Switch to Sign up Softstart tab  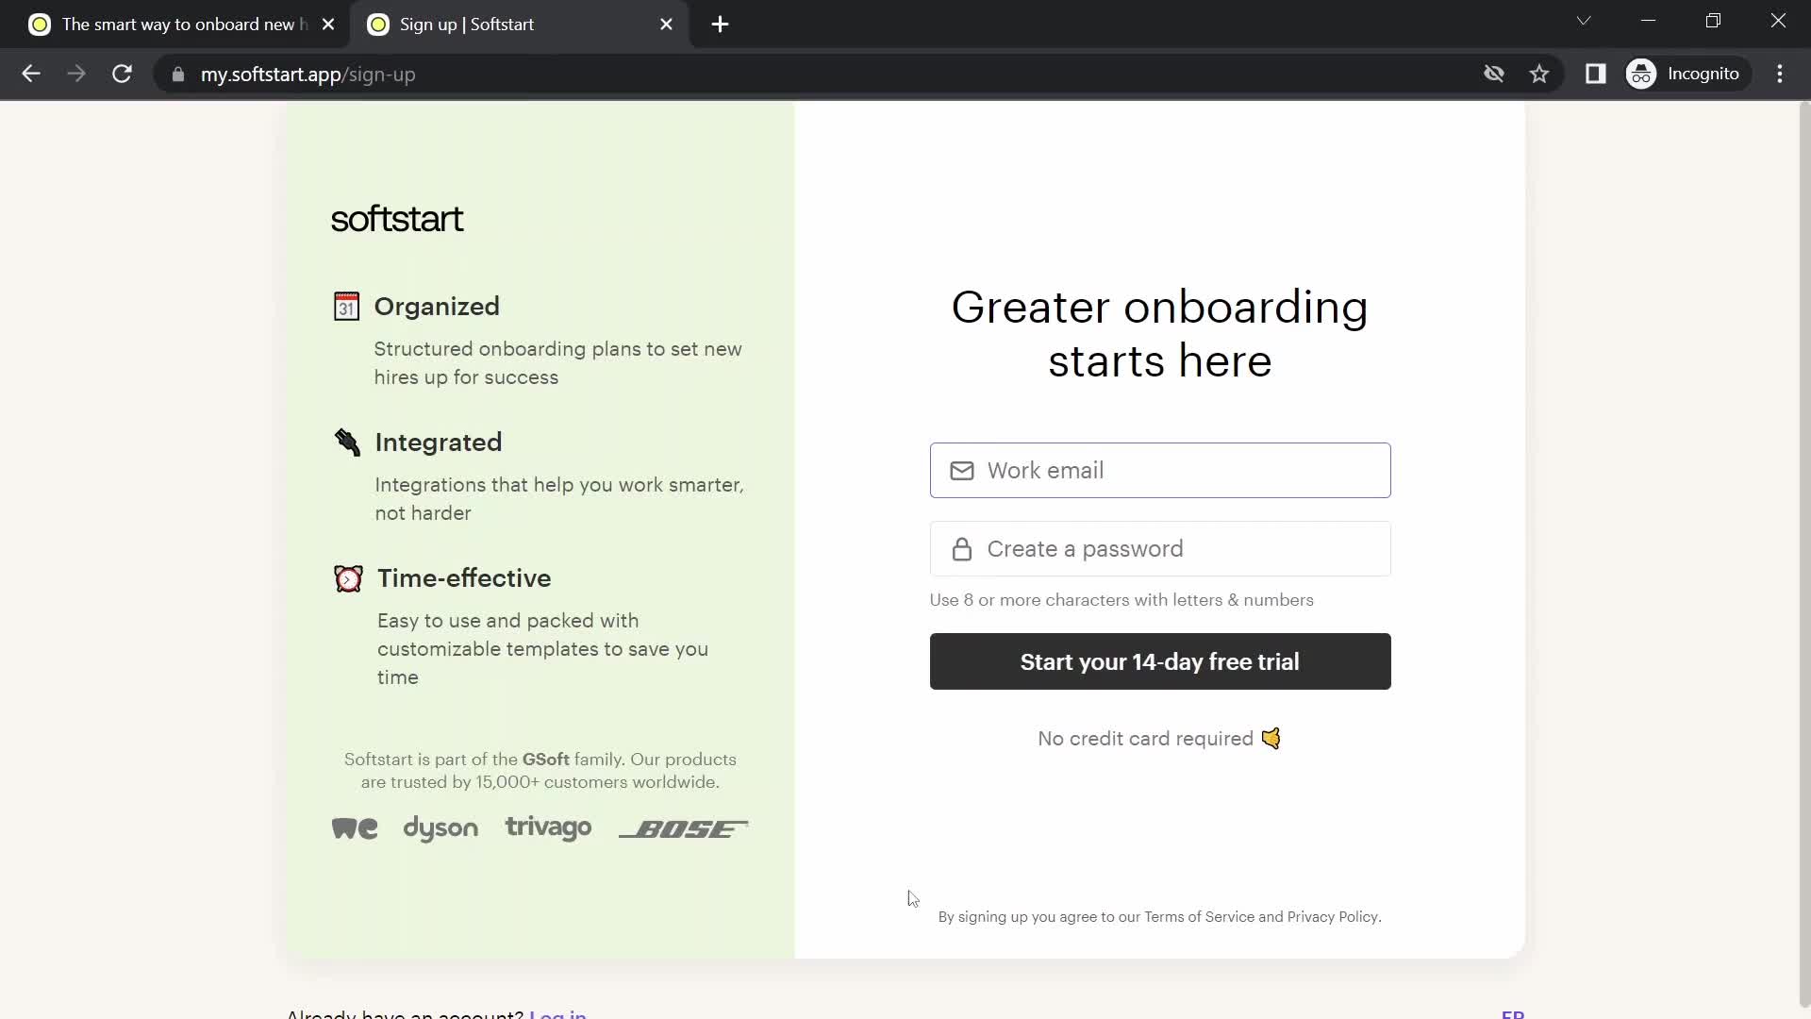pyautogui.click(x=518, y=25)
